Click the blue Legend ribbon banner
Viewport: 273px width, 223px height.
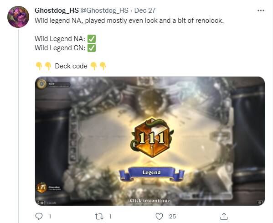(152, 174)
